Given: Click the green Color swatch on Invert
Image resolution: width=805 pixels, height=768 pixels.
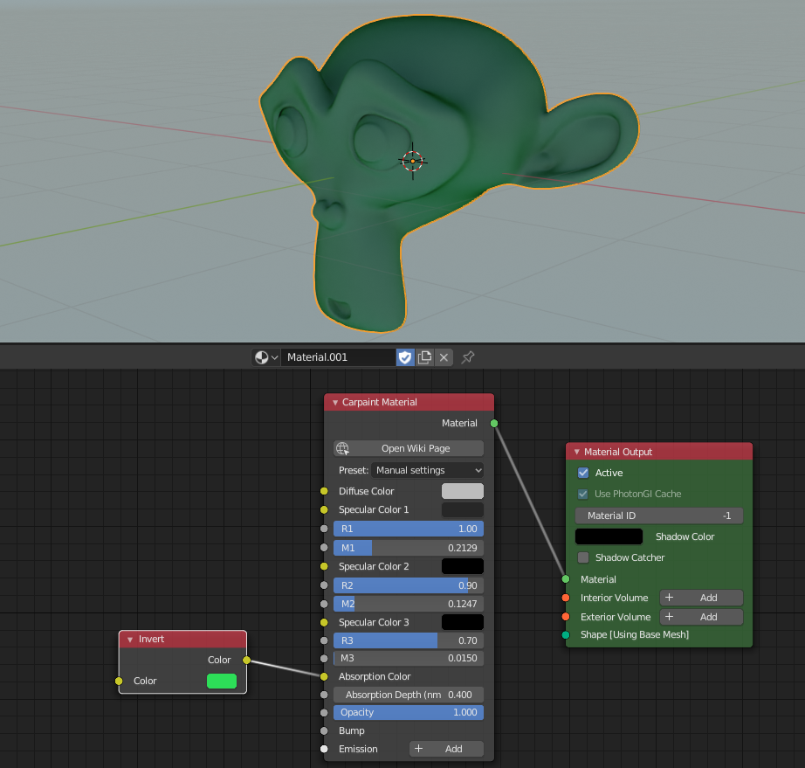Looking at the screenshot, I should (222, 681).
